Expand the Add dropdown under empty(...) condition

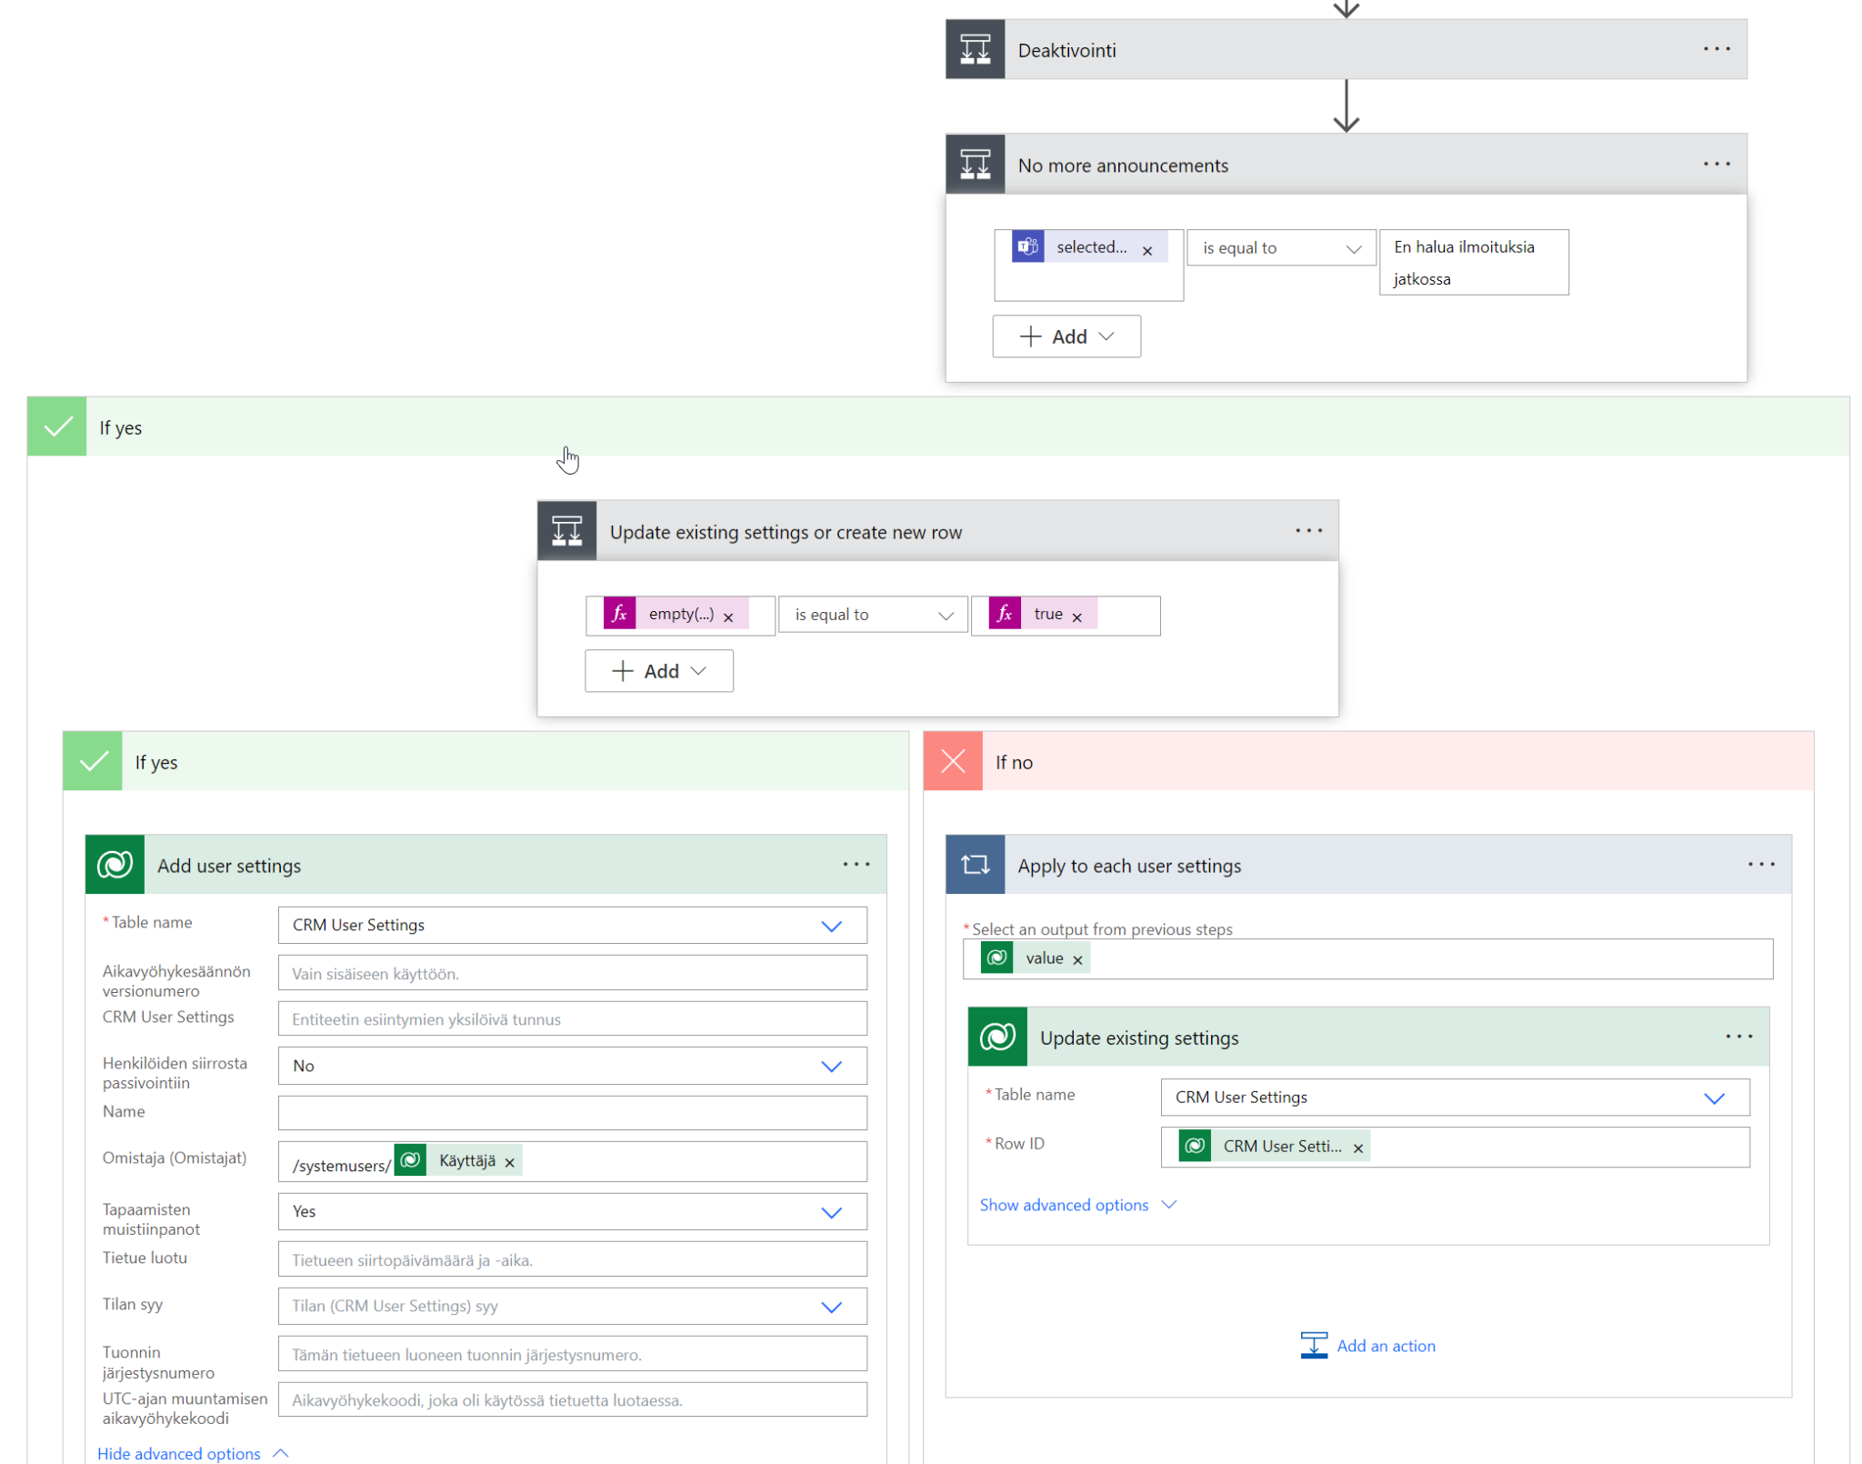pos(658,671)
